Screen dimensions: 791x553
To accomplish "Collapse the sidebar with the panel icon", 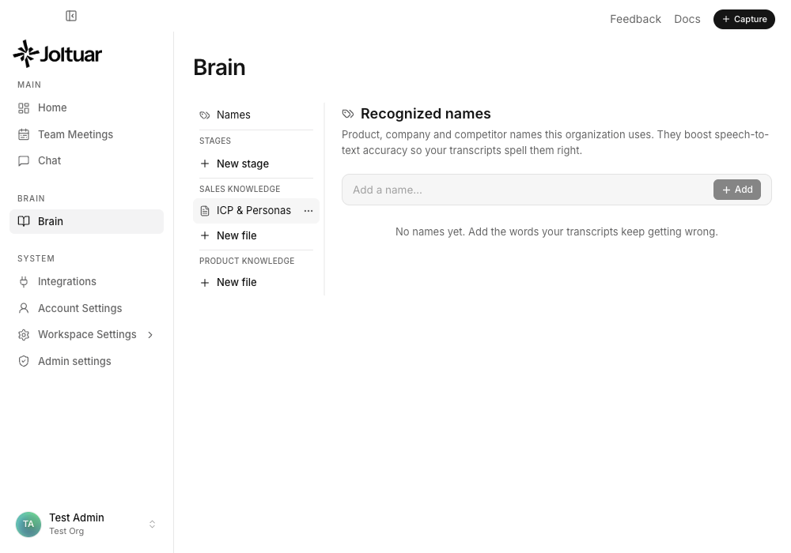I will [71, 16].
